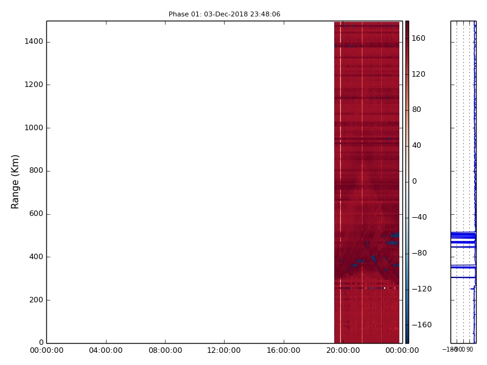Click x-axis time label 12:00:00
This screenshot has height=365, width=487.
224,350
